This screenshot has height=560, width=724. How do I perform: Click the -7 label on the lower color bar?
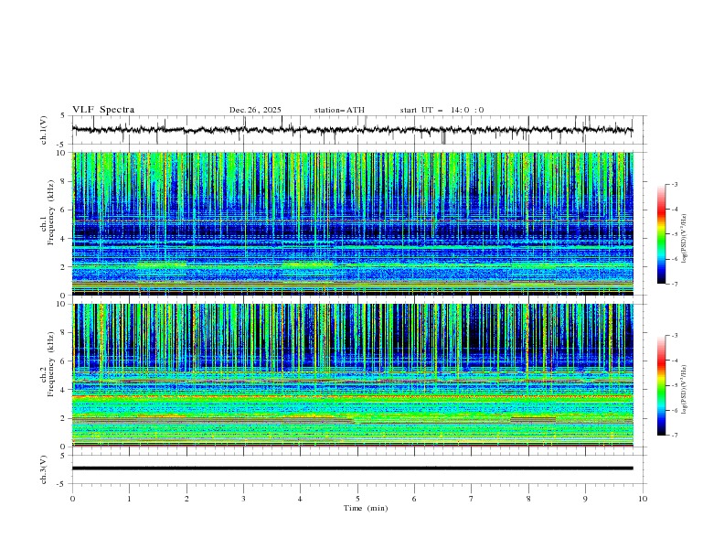point(674,435)
